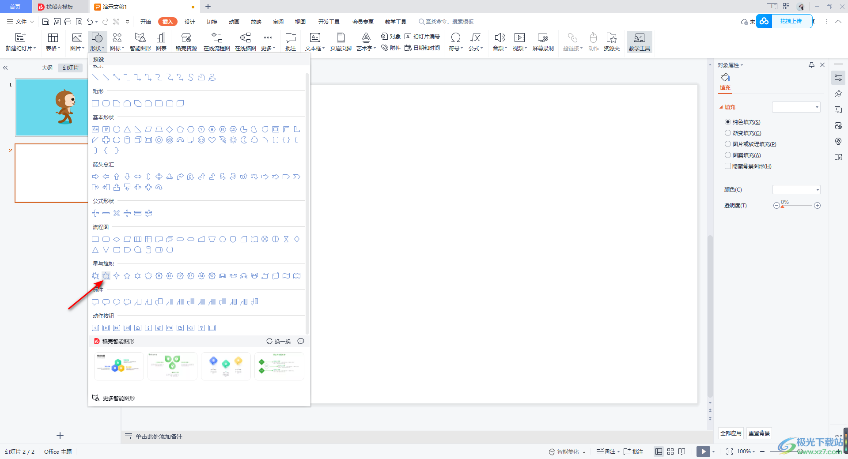This screenshot has width=848, height=459.
Task: Select Picture or texture fill option
Action: point(728,144)
